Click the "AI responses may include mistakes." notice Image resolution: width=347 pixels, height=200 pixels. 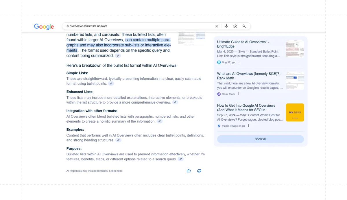87,171
